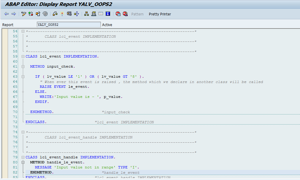Screen dimensions: 300x180
Task: Click the Back navigation arrow
Action: 6,14
